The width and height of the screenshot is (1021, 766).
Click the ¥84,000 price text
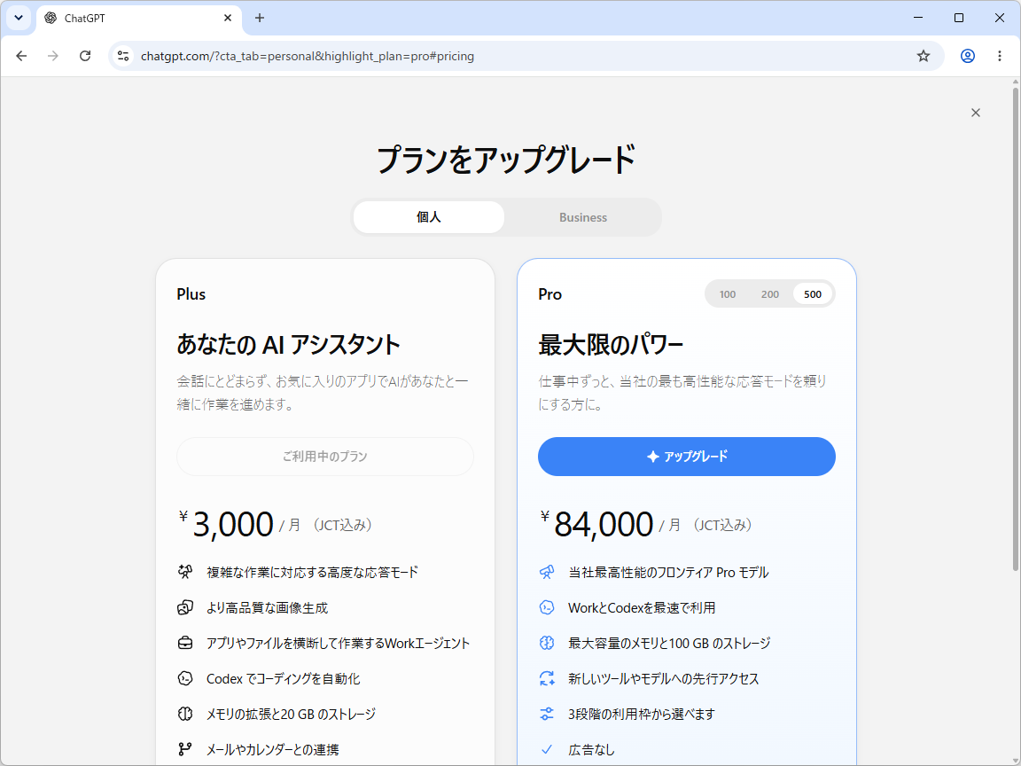(596, 524)
